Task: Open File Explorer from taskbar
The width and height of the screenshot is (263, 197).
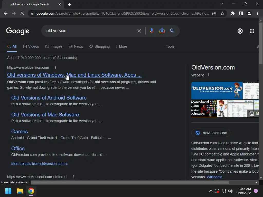Action: [x=20, y=191]
